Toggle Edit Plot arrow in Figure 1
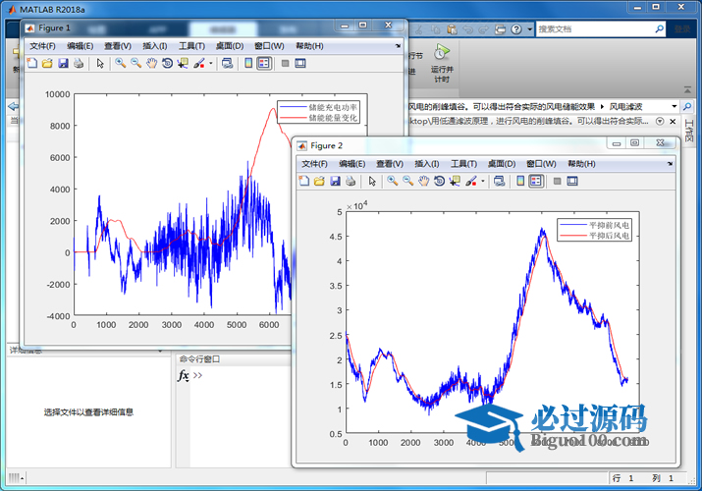This screenshot has width=702, height=491. [x=100, y=64]
